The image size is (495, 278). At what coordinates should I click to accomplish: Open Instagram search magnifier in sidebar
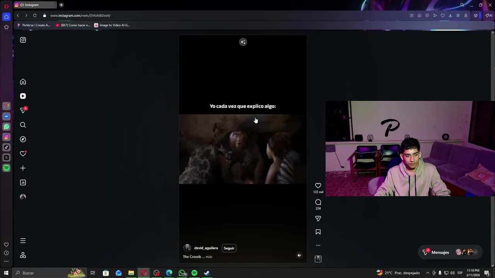pos(23,125)
